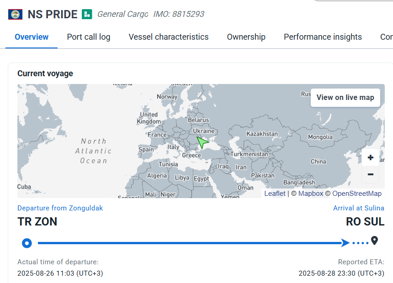
Task: Open the Departure from Zonguldak link
Action: point(60,208)
